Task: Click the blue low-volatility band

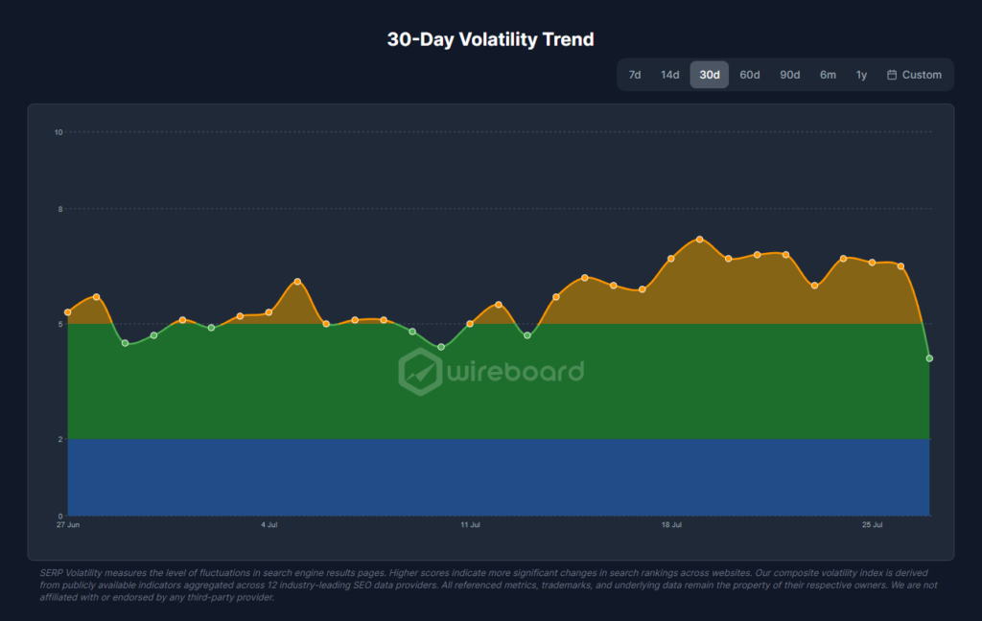Action: [499, 477]
